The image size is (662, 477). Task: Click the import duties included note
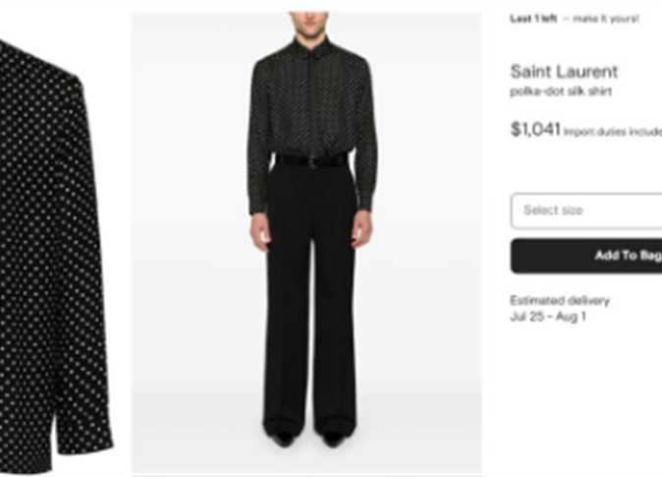coord(613,132)
